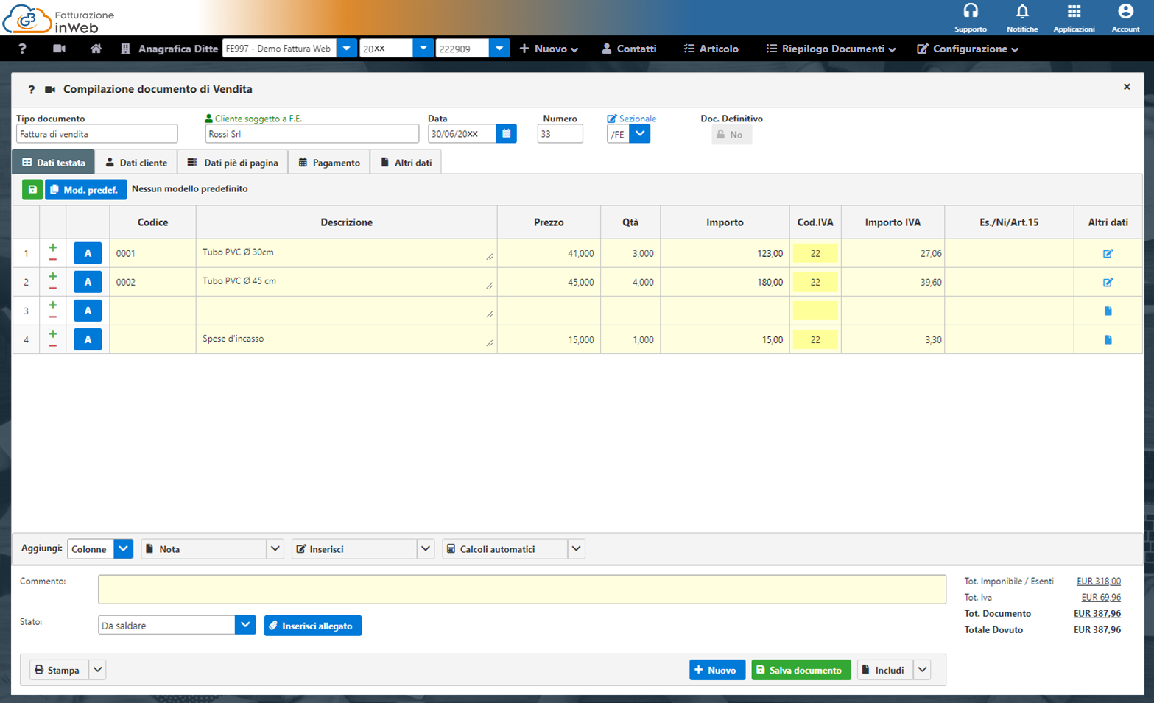The image size is (1154, 703).
Task: Open the Stato Da saldare dropdown
Action: click(245, 625)
